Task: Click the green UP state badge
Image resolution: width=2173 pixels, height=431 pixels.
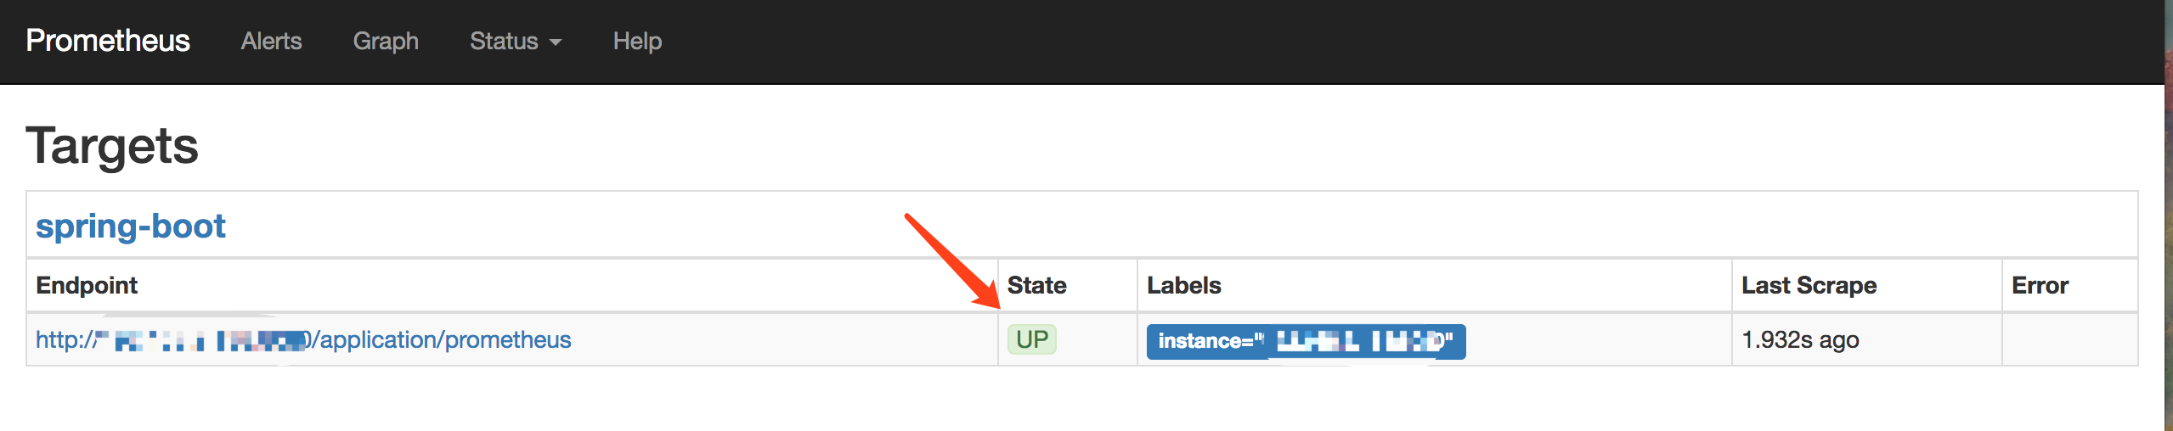Action: [1031, 339]
